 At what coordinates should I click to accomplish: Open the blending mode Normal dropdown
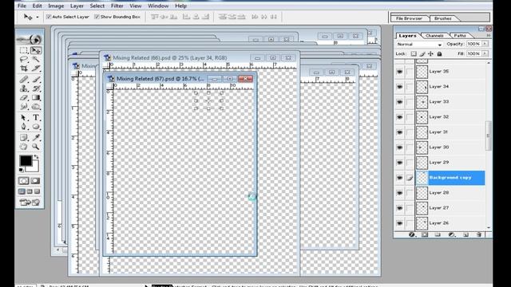coord(419,45)
